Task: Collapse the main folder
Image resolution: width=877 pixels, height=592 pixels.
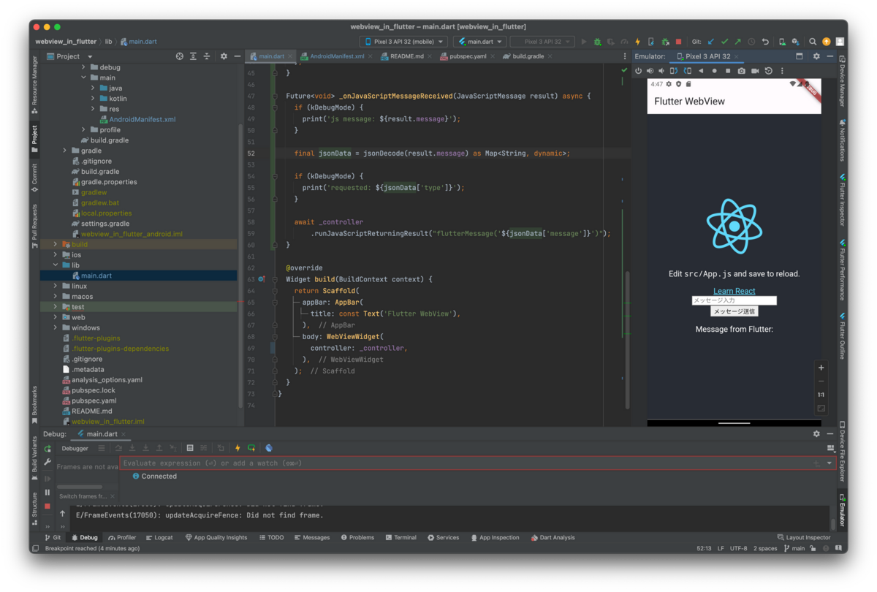Action: 84,77
